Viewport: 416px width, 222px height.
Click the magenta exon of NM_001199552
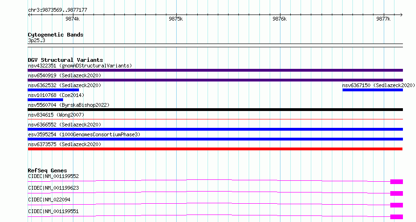pos(397,182)
